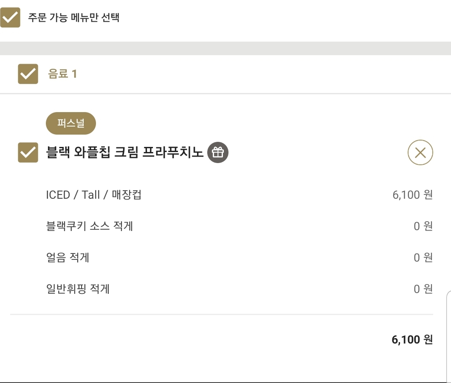Image resolution: width=451 pixels, height=383 pixels.
Task: Click the 주문 가능 메뉴만 선택 label text
Action: (x=73, y=17)
